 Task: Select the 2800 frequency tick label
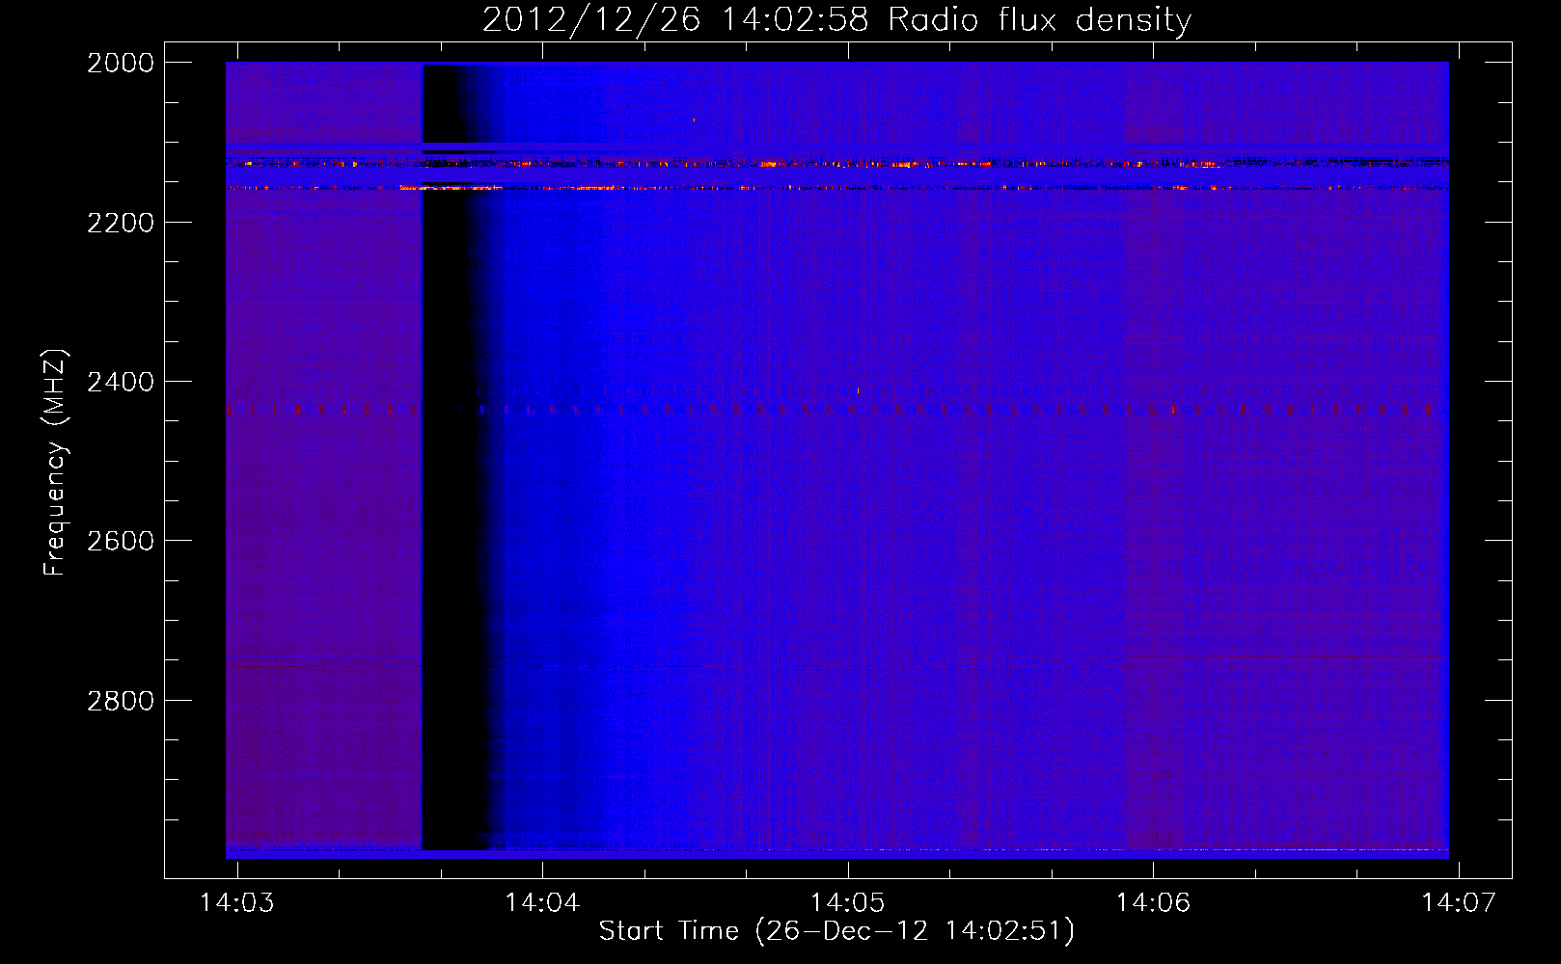pos(121,701)
